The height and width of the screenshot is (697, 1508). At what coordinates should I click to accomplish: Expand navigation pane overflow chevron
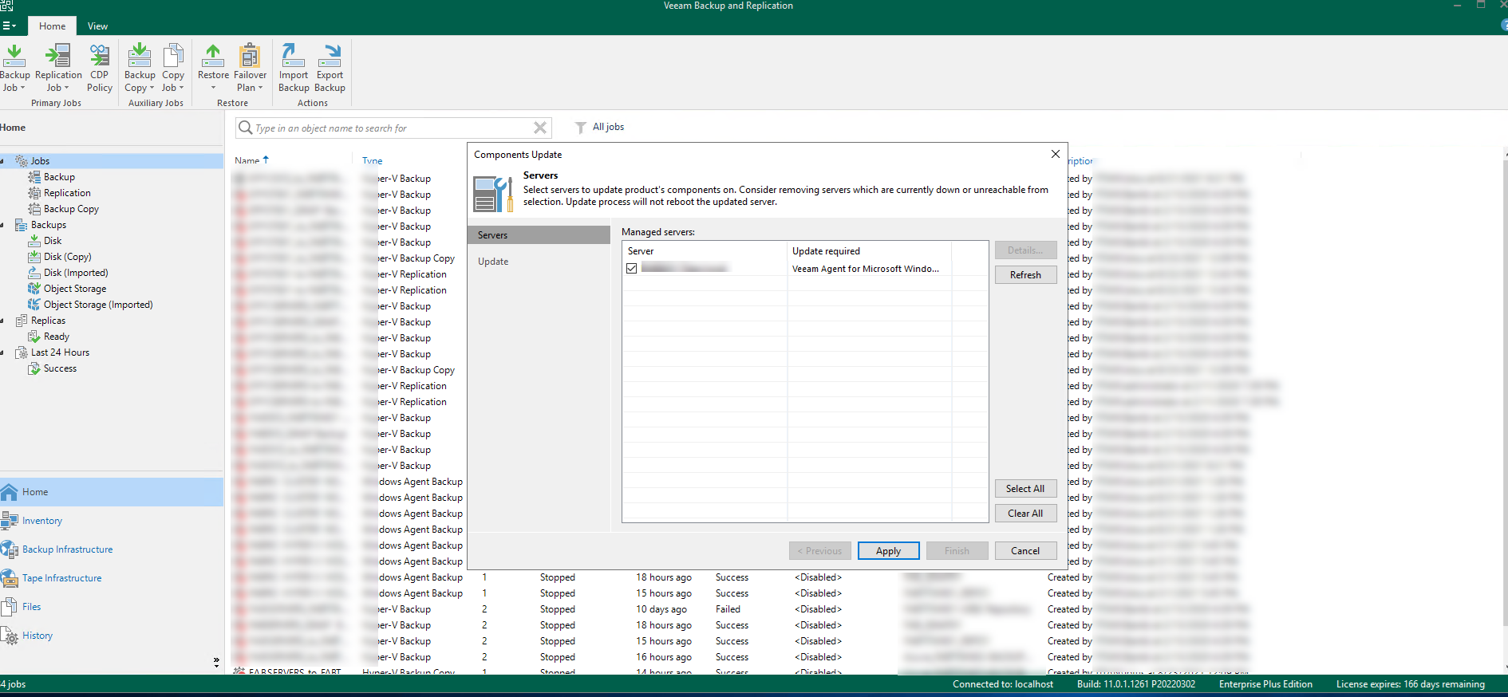pos(216,662)
